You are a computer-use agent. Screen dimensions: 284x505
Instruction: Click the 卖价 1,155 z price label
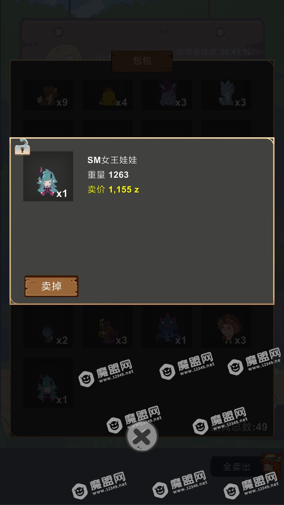point(113,189)
